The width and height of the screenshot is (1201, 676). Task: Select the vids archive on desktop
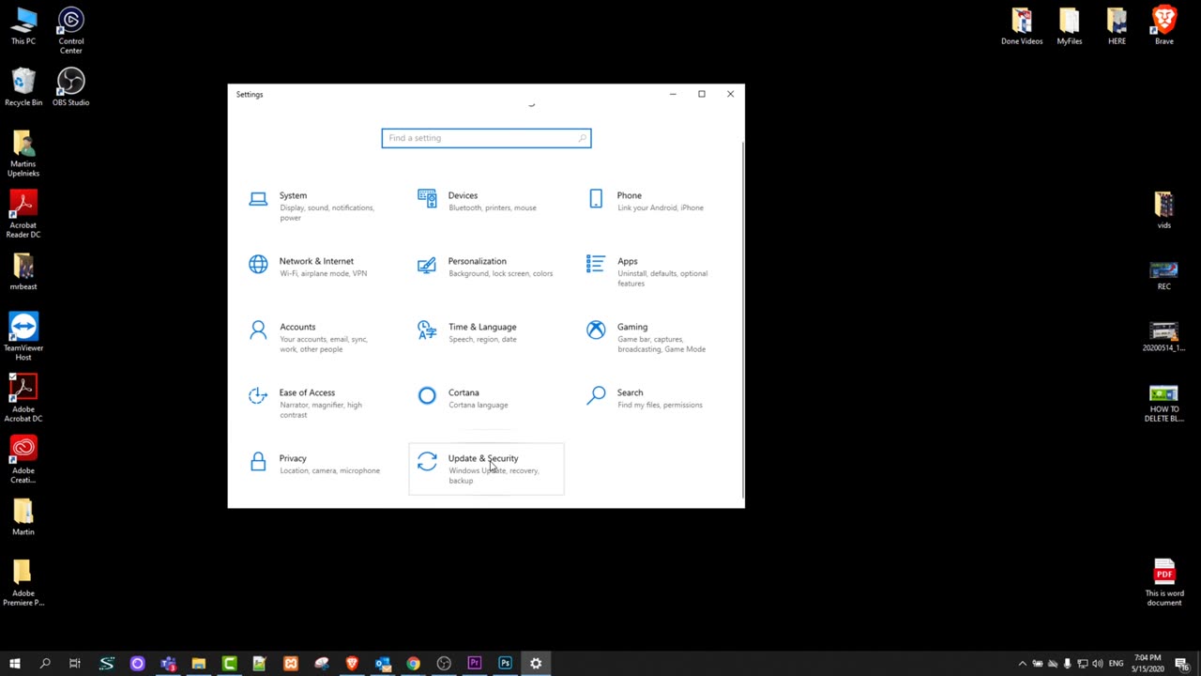(x=1164, y=210)
